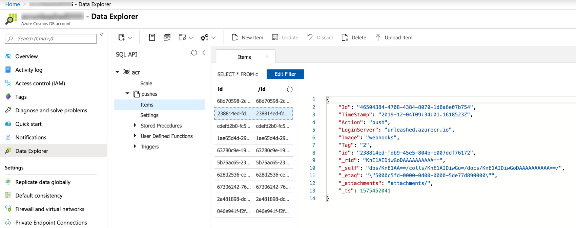Select item row cdefd2b0-fc5...
This screenshot has height=228, width=576.
pyautogui.click(x=253, y=126)
